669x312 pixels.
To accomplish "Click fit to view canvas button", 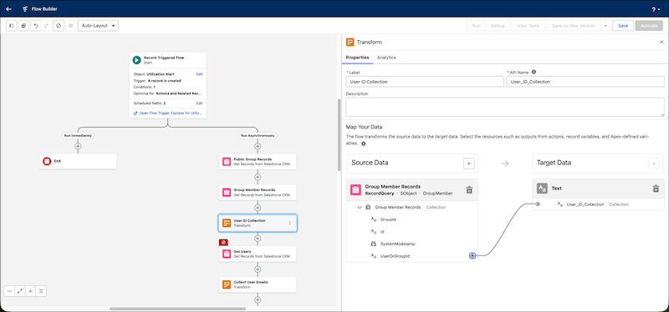I will coord(19,291).
